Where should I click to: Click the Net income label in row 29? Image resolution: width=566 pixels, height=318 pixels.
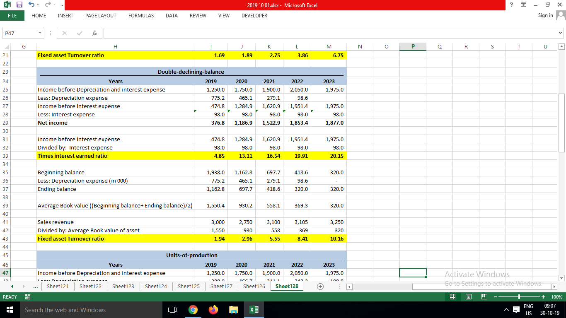(x=53, y=123)
